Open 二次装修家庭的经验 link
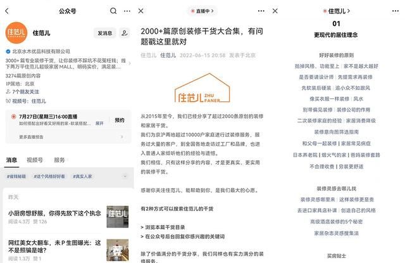This screenshot has height=263, width=405. [320, 120]
